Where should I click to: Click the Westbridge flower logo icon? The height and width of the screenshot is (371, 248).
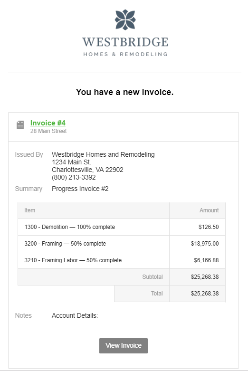pos(125,20)
